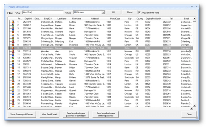Image resolution: width=207 pixels, height=128 pixels.
Task: Click the person icon in row 8 Obringer
Action: pos(13,45)
